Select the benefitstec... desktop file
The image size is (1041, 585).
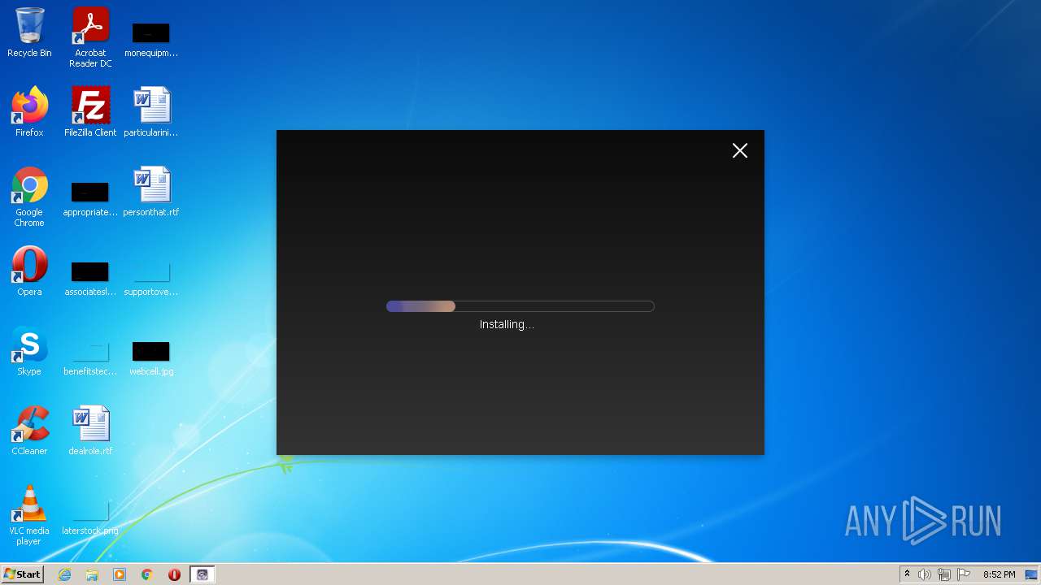(x=90, y=357)
